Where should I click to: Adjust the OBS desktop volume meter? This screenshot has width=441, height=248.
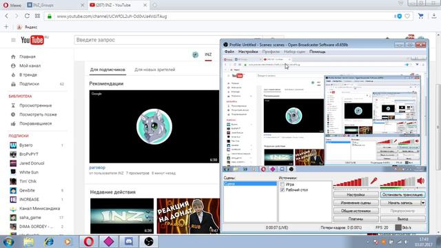click(x=398, y=182)
